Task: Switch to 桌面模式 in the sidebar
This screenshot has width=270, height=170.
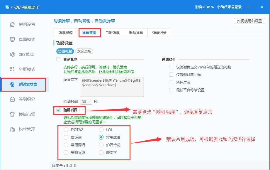Action: (x=25, y=39)
